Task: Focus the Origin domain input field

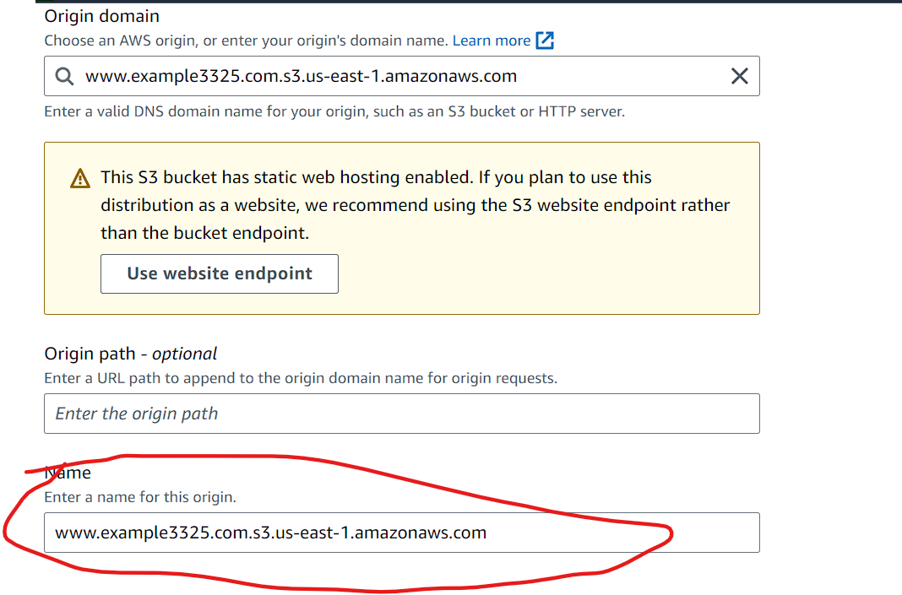Action: pos(402,76)
